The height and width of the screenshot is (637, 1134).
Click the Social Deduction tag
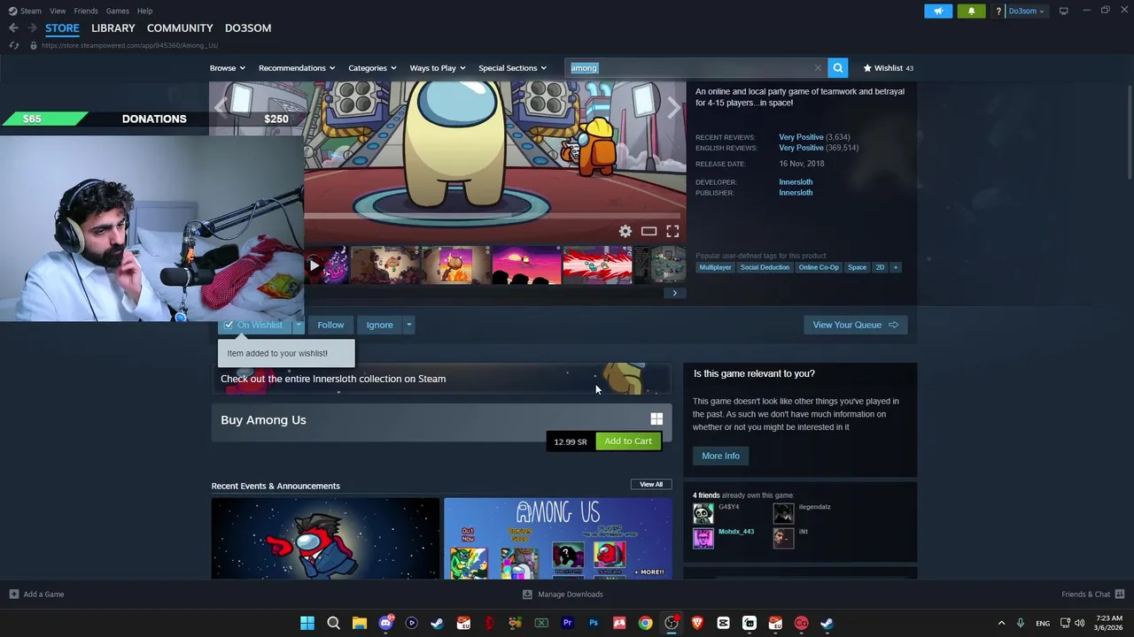pos(765,267)
